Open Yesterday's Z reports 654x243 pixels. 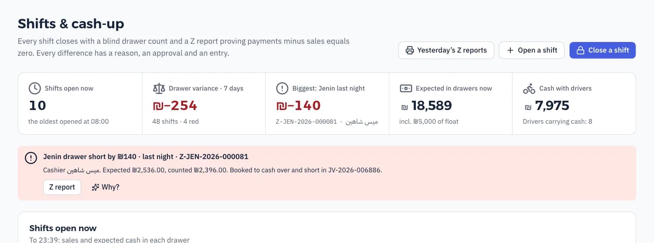tap(446, 50)
